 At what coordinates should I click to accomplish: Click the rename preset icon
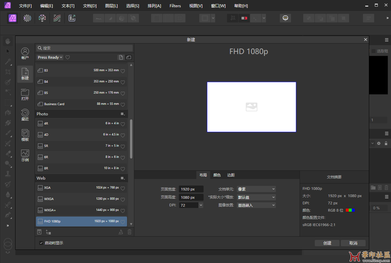click(x=121, y=232)
